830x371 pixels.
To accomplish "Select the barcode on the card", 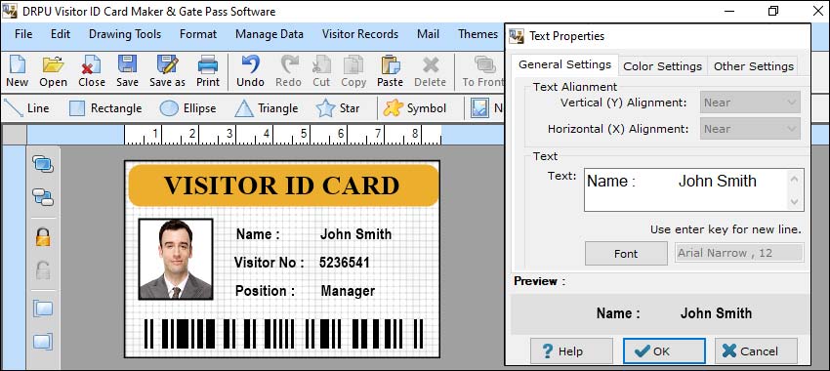I will (284, 334).
